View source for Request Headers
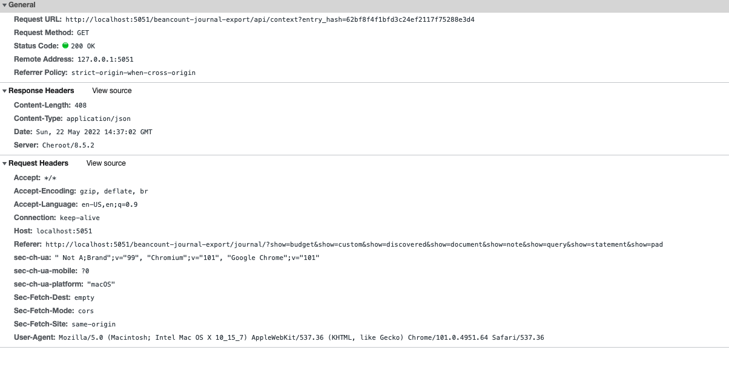Screen dimensions: 729x370 pos(106,163)
